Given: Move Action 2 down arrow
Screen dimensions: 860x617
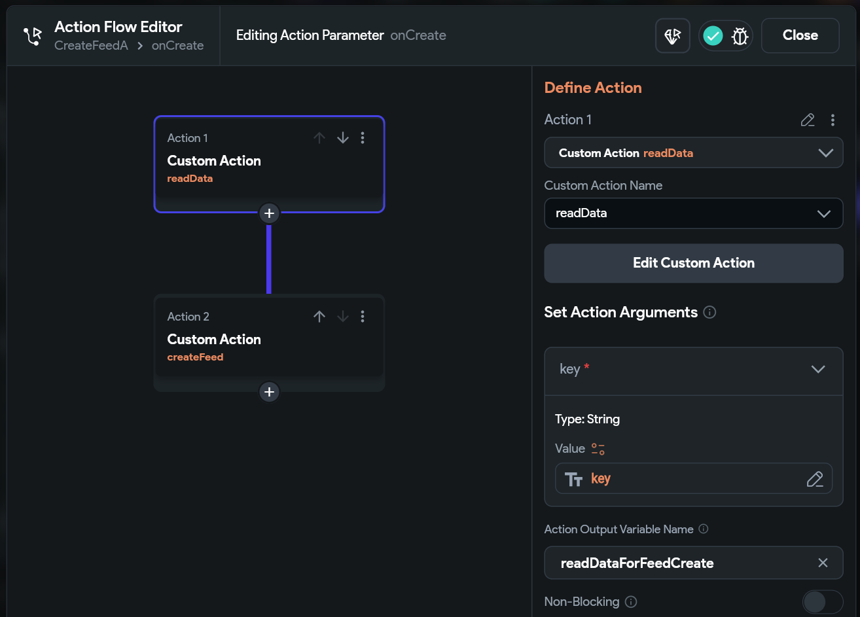Looking at the screenshot, I should pos(343,317).
